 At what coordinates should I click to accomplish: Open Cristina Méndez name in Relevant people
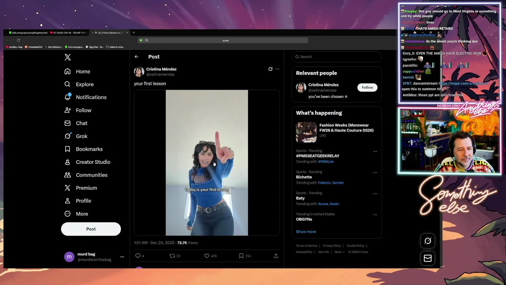click(x=323, y=85)
